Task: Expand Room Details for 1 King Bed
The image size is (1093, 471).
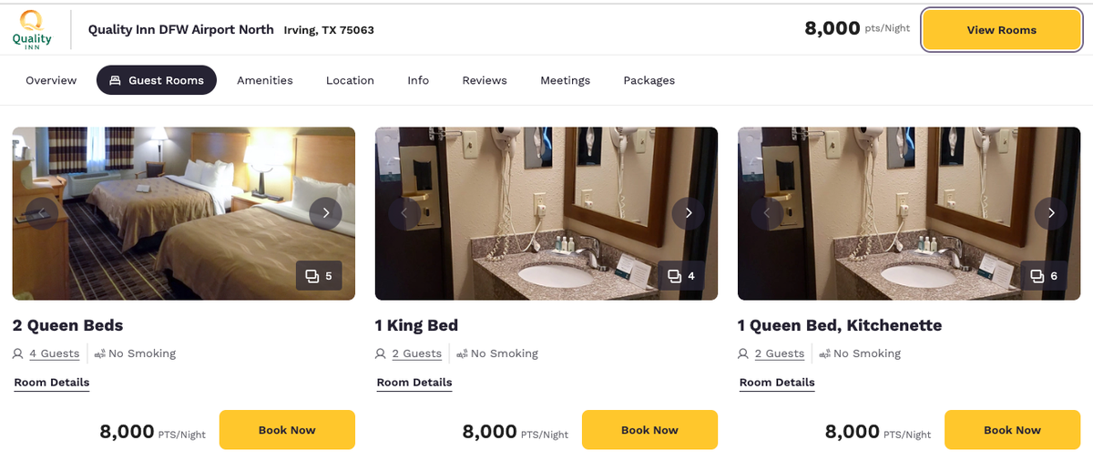Action: (x=414, y=383)
